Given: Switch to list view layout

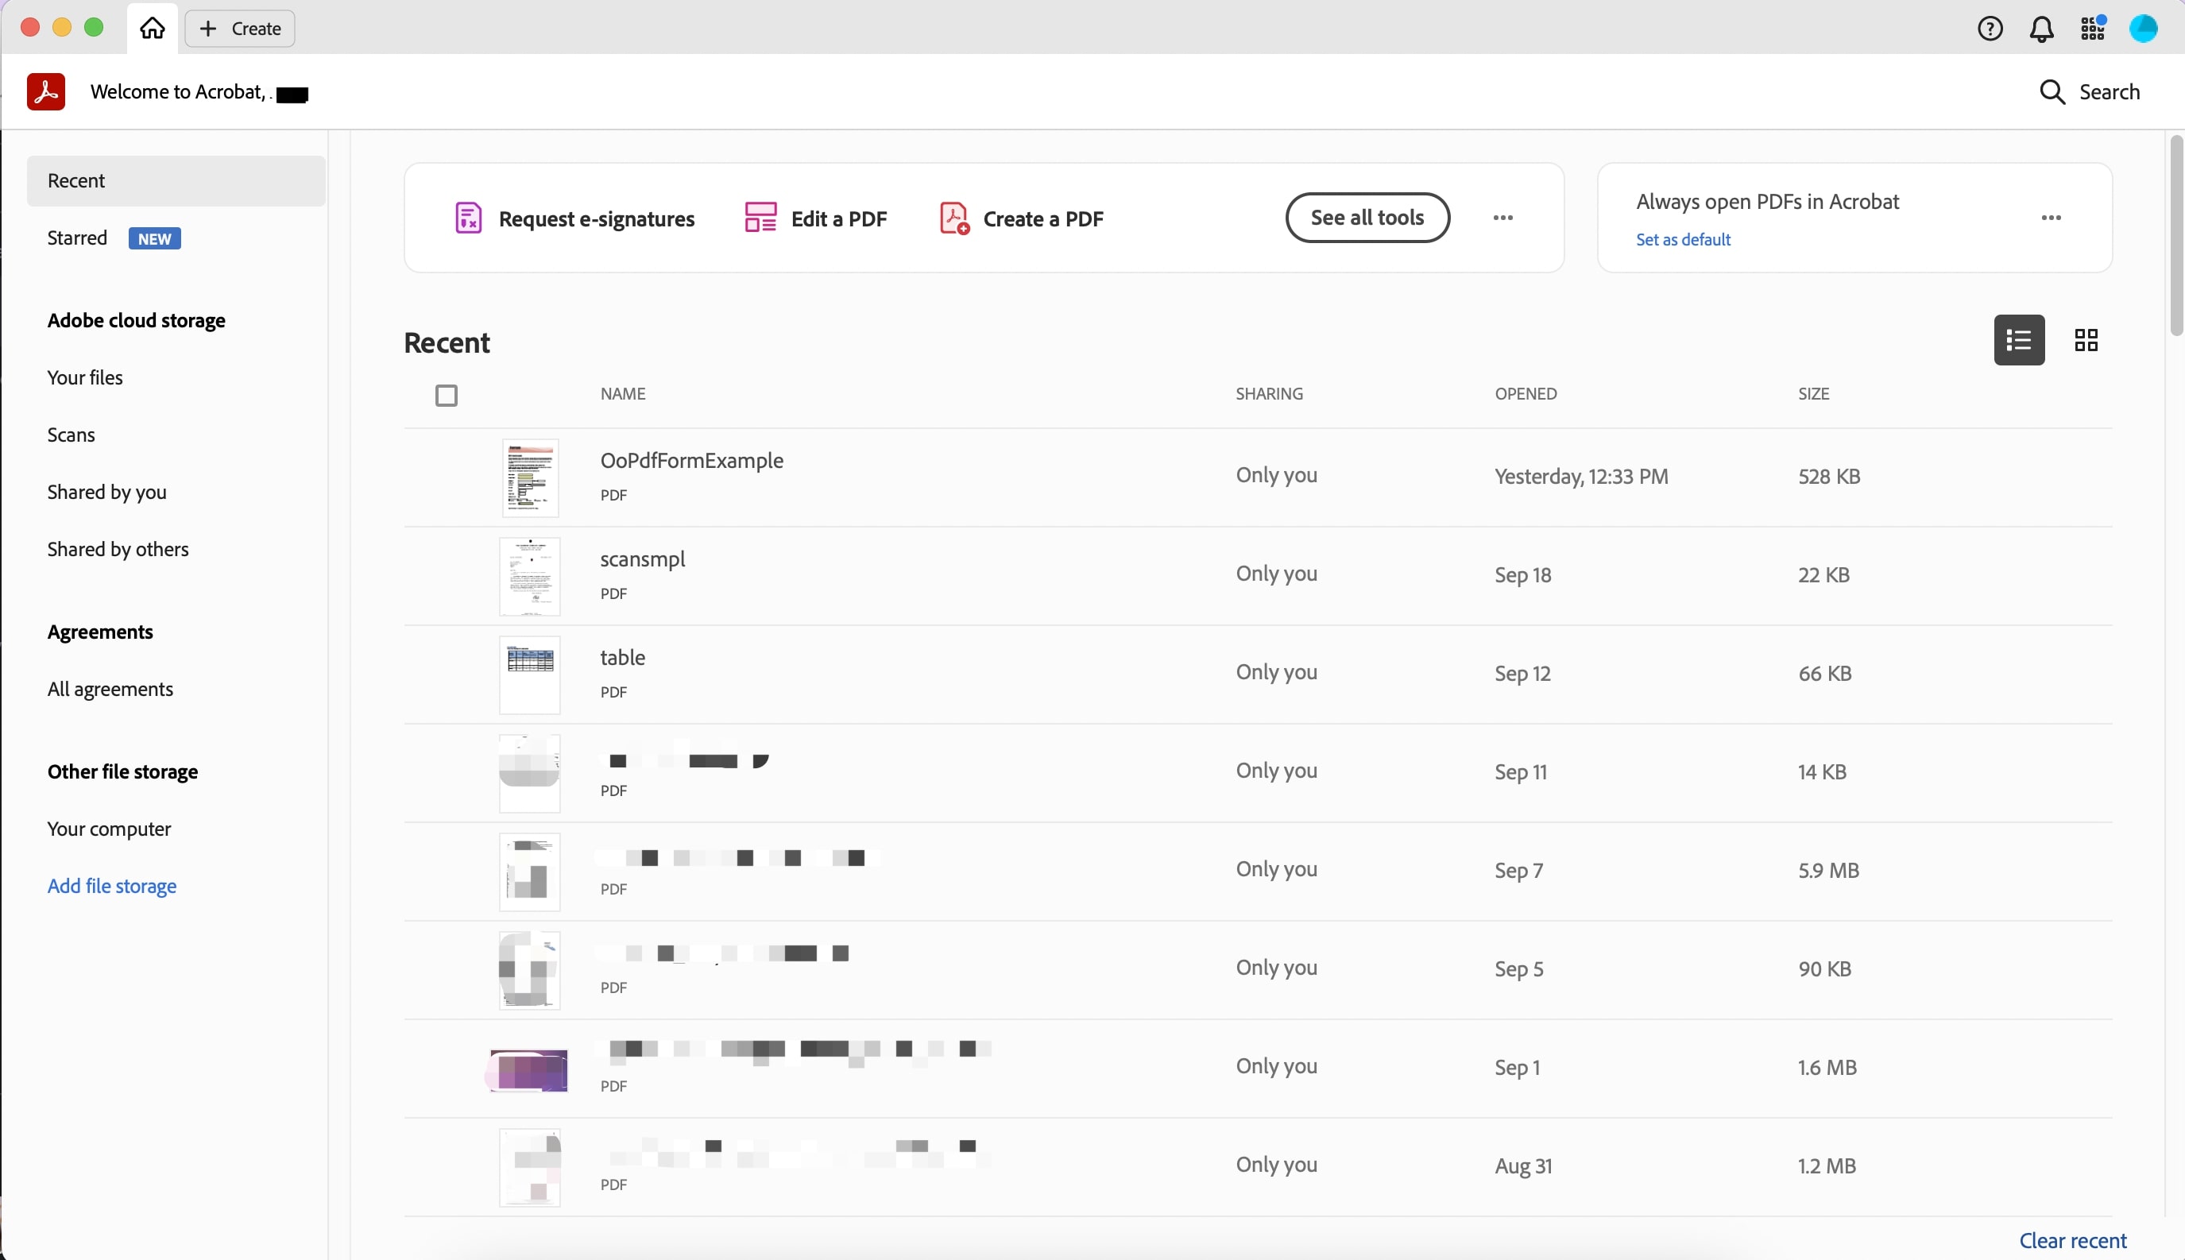Looking at the screenshot, I should pyautogui.click(x=2019, y=340).
